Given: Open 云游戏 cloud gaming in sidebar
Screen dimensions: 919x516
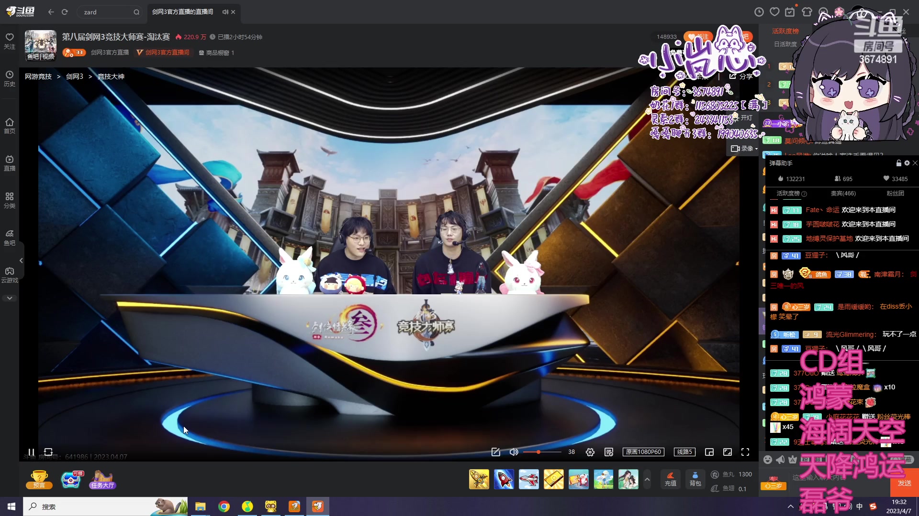Looking at the screenshot, I should [x=10, y=275].
